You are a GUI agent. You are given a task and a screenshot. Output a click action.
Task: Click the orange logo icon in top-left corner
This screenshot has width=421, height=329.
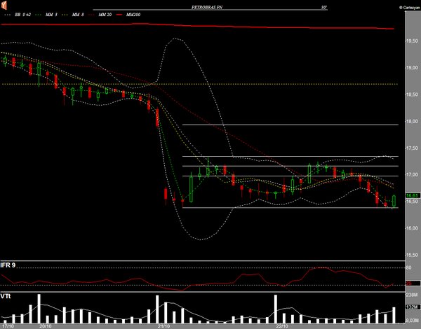5,7
